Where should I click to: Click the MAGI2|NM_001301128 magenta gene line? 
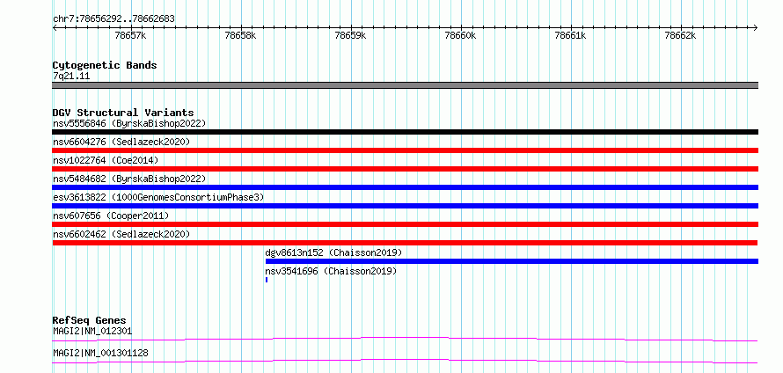pyautogui.click(x=405, y=361)
